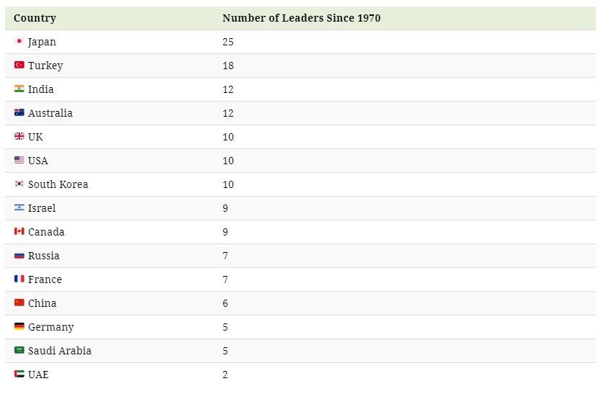Click the UAE flag icon

pyautogui.click(x=19, y=374)
